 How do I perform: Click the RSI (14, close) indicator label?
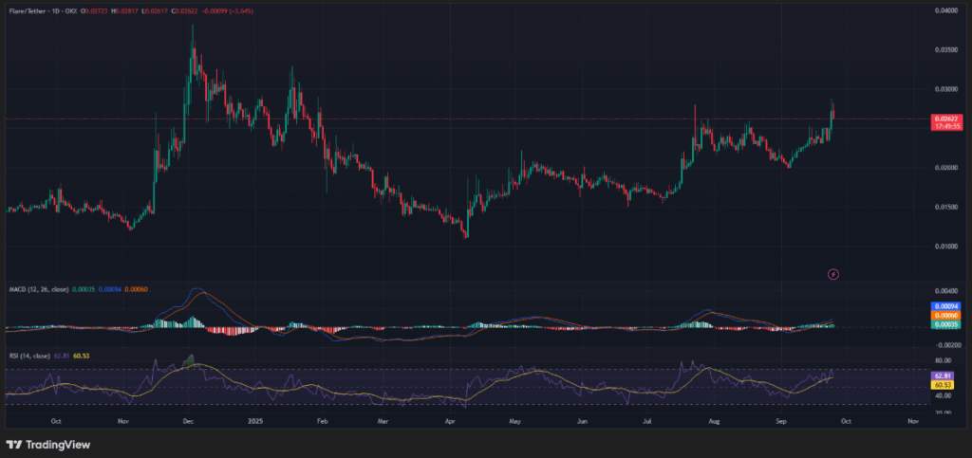click(28, 354)
